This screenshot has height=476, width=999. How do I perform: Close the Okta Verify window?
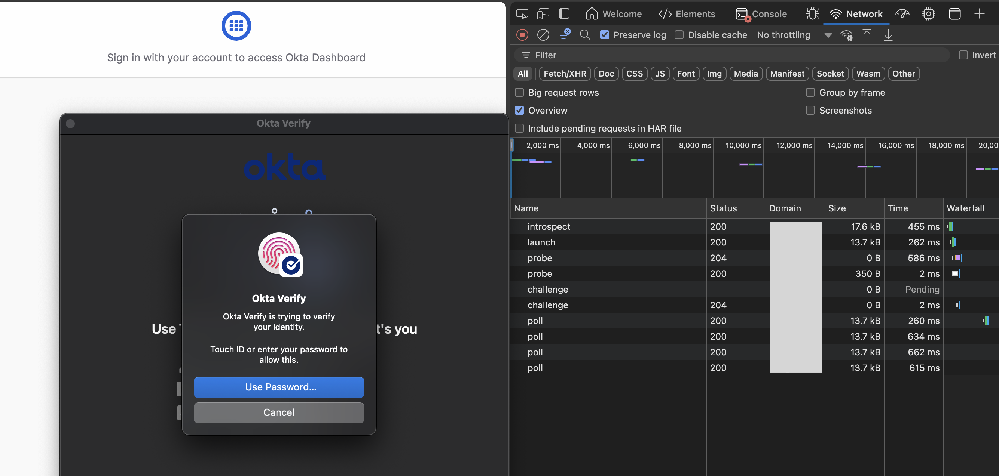click(70, 123)
